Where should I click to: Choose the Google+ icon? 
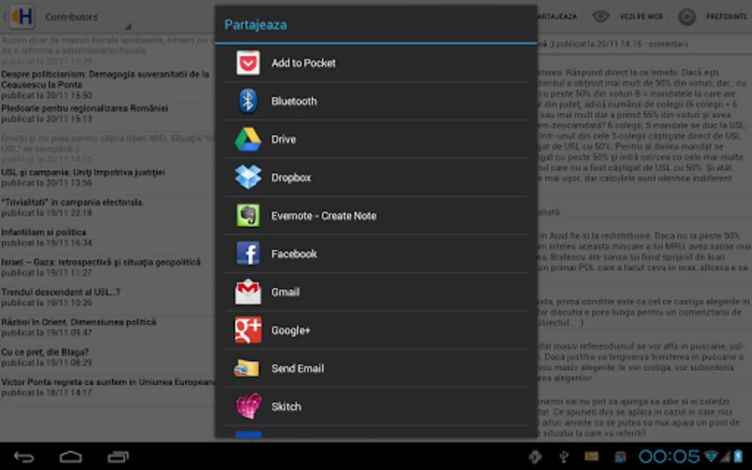[248, 330]
